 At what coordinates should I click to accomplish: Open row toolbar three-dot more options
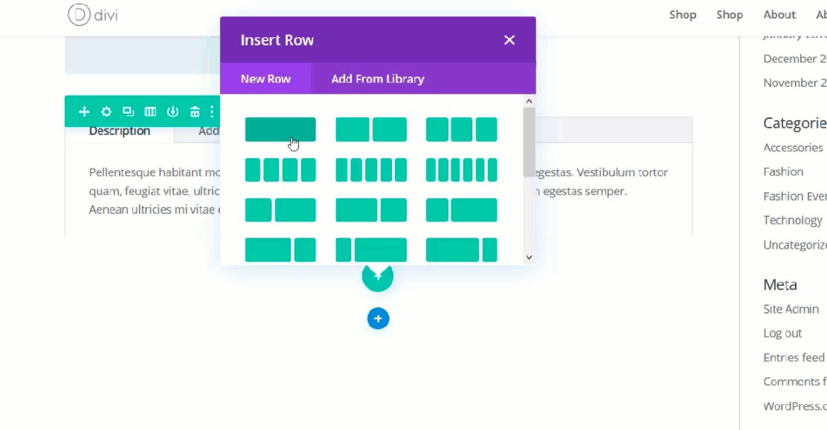pos(212,111)
